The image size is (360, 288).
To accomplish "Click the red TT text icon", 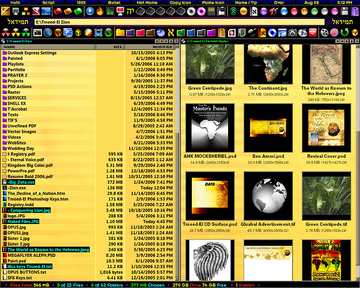I will point(274,12).
